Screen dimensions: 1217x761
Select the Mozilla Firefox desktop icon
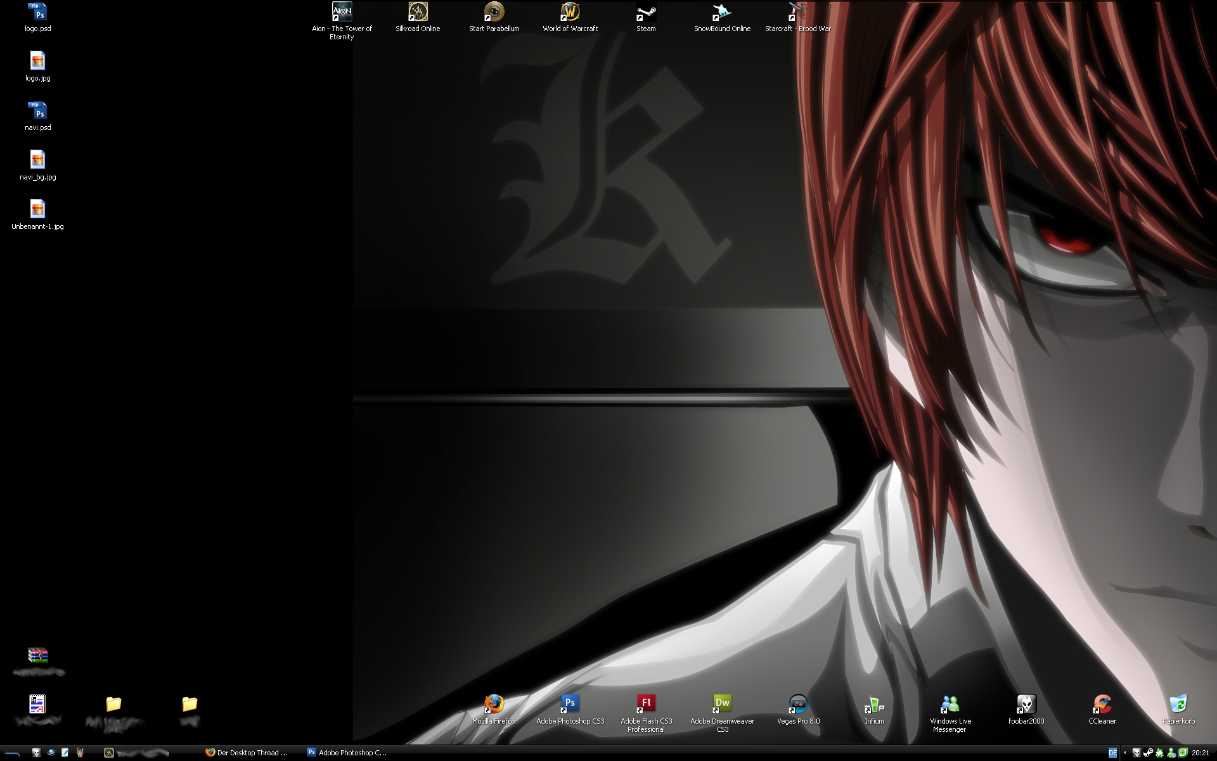[x=494, y=704]
